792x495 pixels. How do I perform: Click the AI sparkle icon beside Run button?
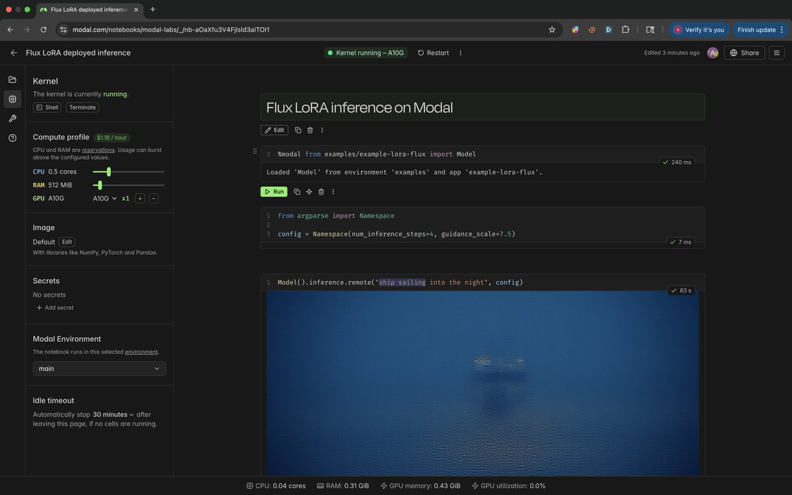click(309, 191)
